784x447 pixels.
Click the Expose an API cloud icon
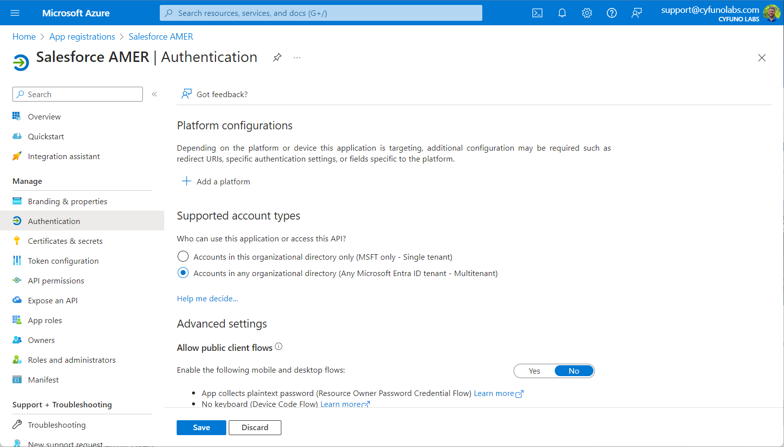(x=17, y=300)
